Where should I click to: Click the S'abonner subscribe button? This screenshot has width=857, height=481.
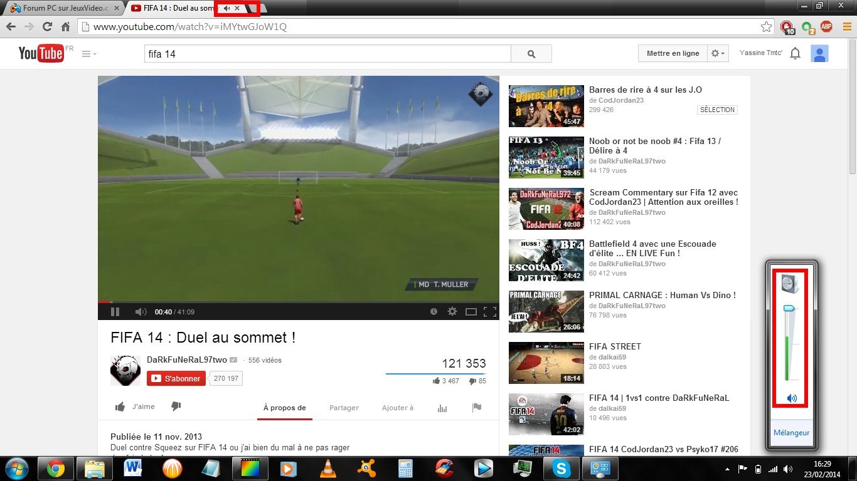176,378
